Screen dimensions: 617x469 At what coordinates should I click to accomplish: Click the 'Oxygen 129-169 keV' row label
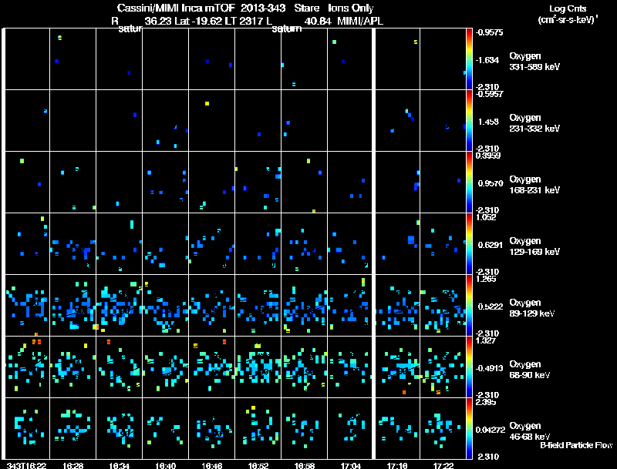(x=534, y=246)
